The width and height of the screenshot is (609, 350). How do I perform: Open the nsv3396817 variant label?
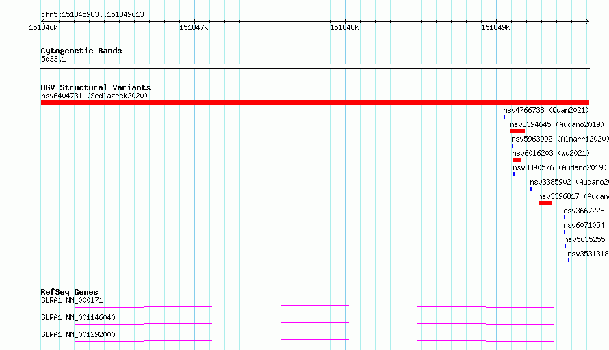pyautogui.click(x=573, y=196)
